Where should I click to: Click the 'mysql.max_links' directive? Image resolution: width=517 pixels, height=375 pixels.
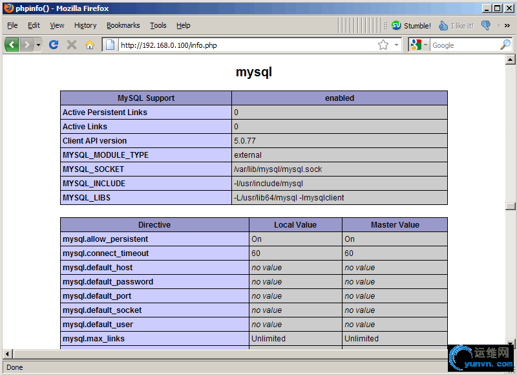pyautogui.click(x=94, y=338)
